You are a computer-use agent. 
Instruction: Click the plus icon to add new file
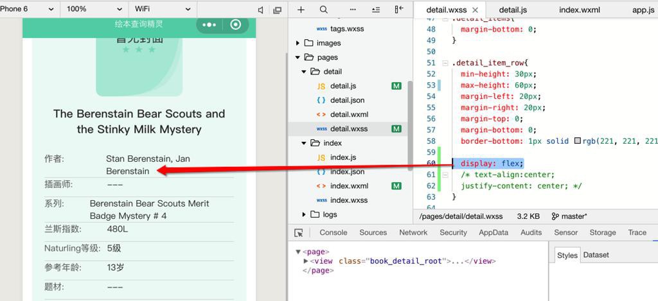click(301, 10)
